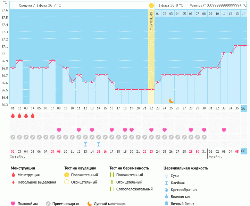Click the phase 2 day 01 header cell
The height and width of the screenshot is (206, 250).
(158, 14)
